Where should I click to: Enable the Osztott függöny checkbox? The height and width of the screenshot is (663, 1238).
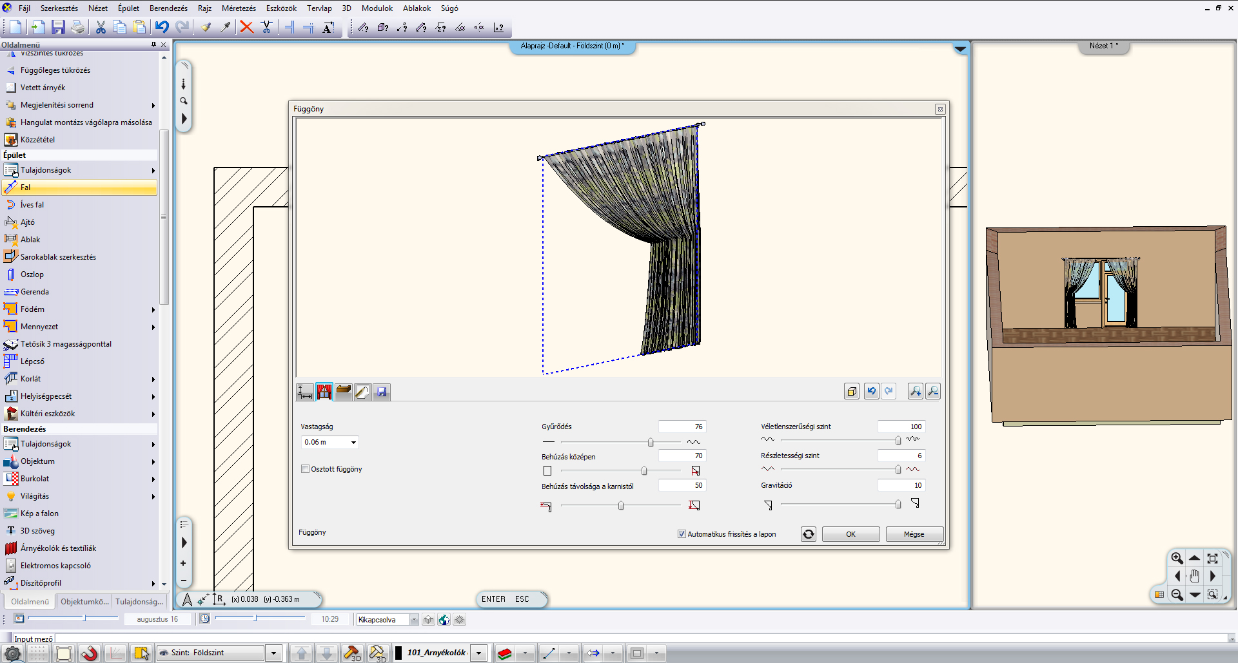pos(306,469)
